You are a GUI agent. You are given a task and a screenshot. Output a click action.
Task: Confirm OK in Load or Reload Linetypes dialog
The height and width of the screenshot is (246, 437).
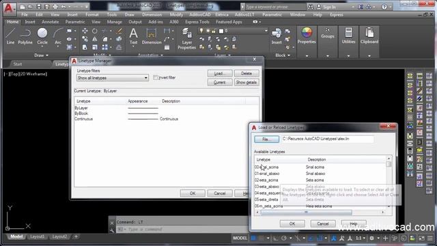pos(292,223)
